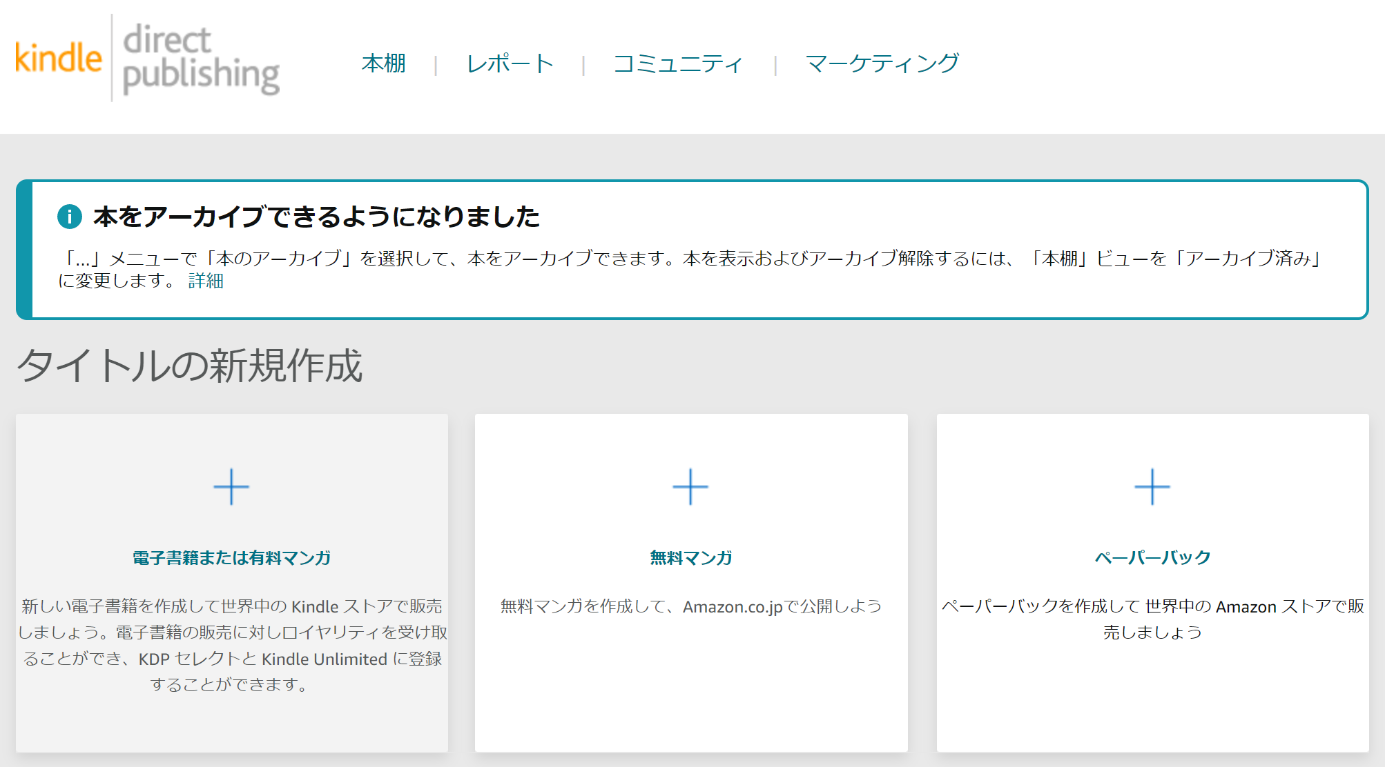Open the マーケティング menu item
This screenshot has height=767, width=1385.
[882, 63]
